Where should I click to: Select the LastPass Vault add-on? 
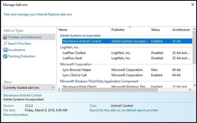(72, 58)
